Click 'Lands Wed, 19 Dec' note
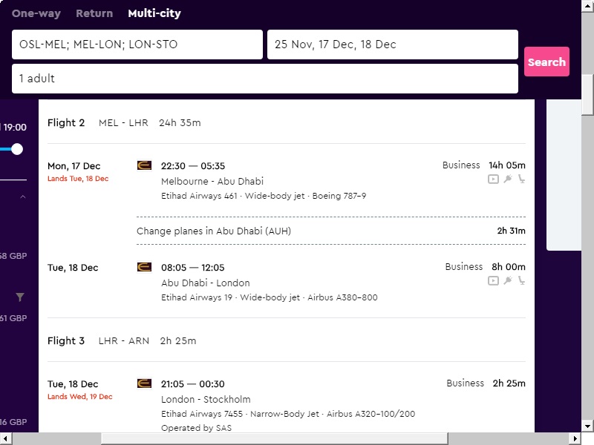Viewport: 594px width, 445px height. click(80, 397)
